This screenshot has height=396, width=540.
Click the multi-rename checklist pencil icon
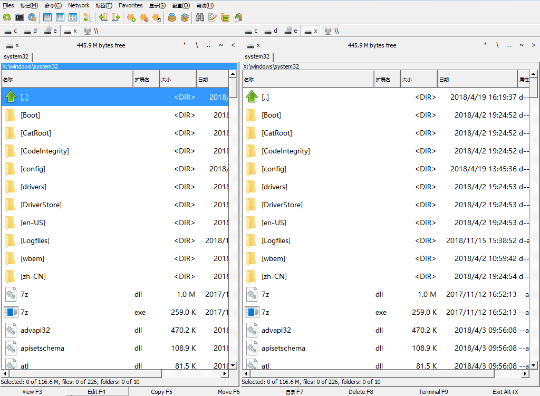213,17
